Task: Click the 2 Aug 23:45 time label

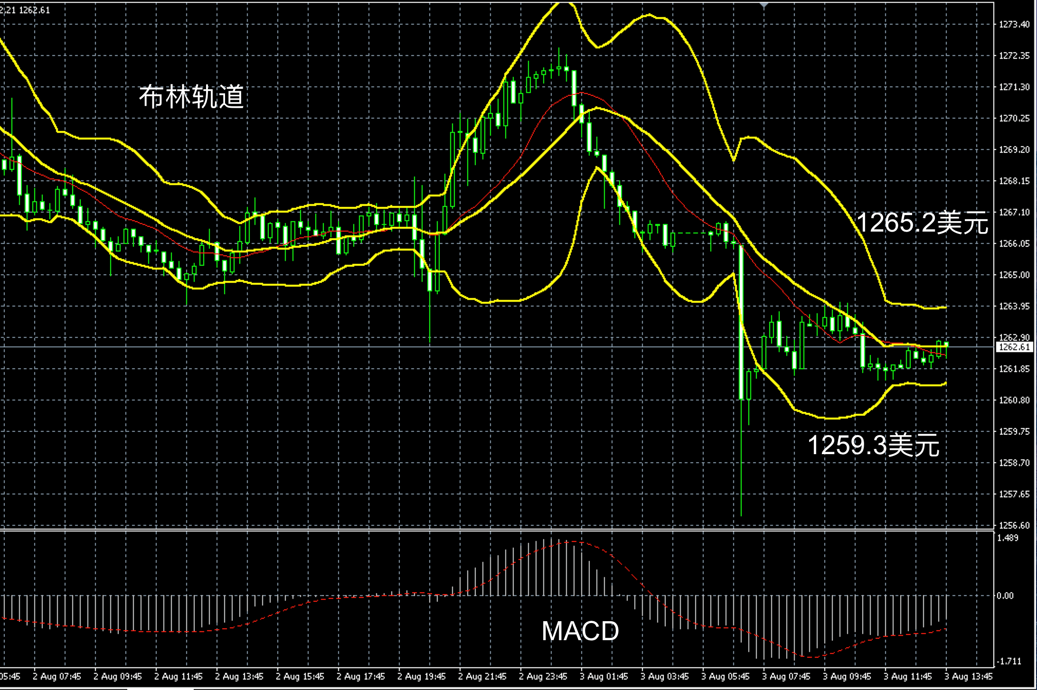Action: click(543, 676)
